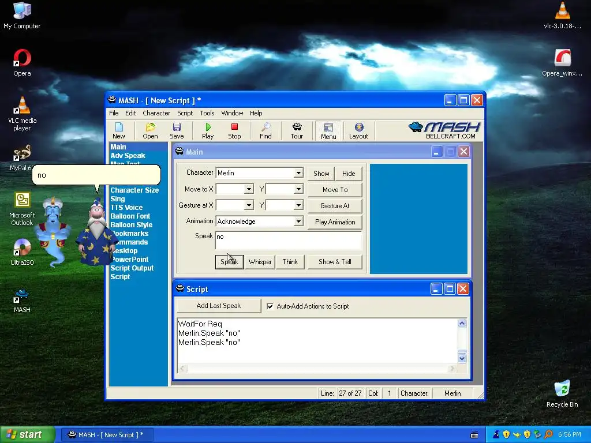Expand the Character dropdown showing Merlin

(x=298, y=173)
